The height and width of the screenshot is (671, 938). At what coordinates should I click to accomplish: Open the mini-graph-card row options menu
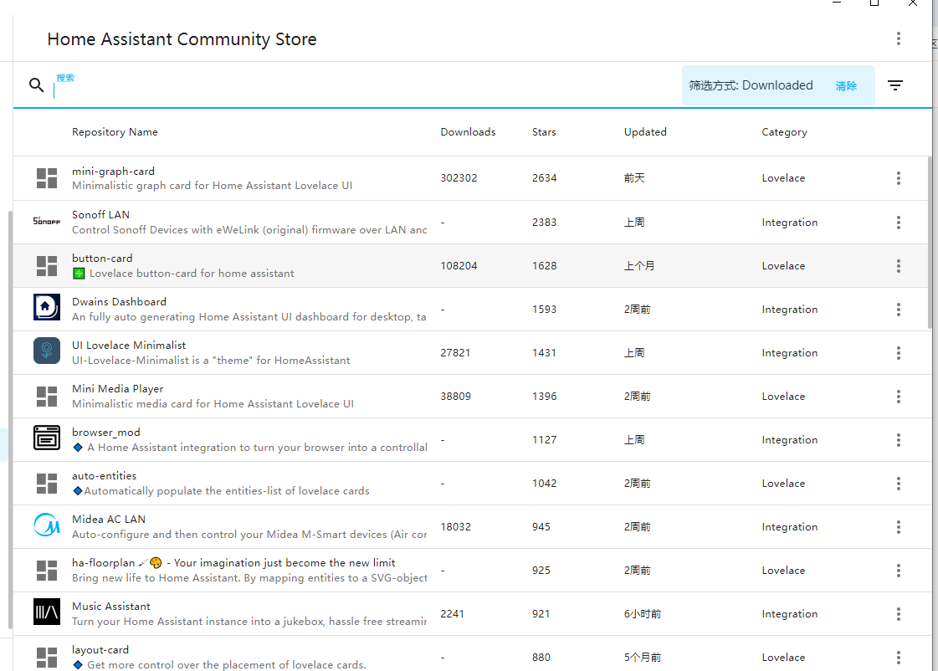[898, 178]
